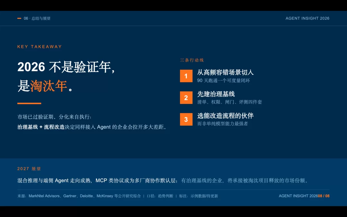Click the orange number 2 box
This screenshot has width=347, height=217.
pyautogui.click(x=186, y=98)
